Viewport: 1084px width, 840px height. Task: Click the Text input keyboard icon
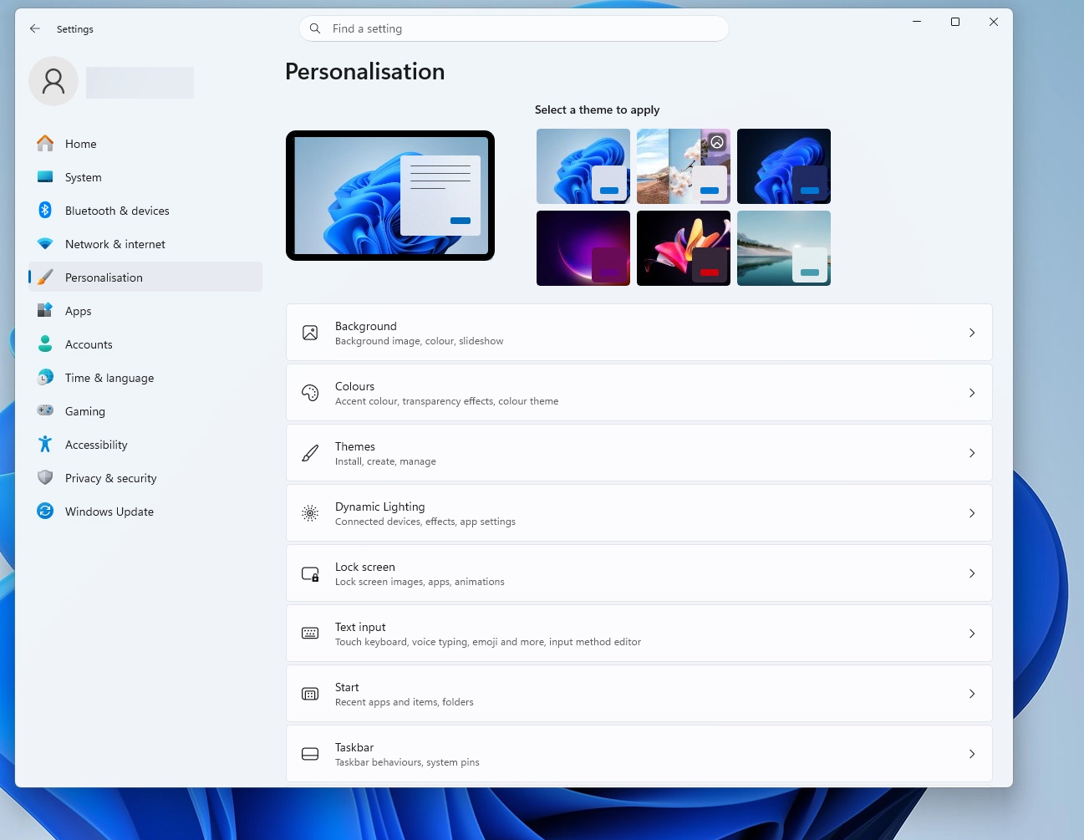[x=310, y=634]
